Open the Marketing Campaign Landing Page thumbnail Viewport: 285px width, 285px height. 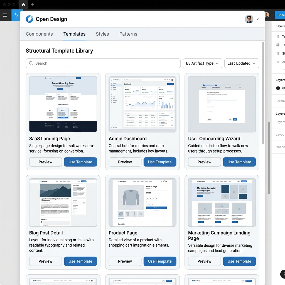click(222, 202)
